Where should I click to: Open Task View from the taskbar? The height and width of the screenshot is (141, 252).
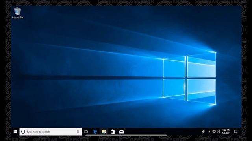pyautogui.click(x=86, y=132)
